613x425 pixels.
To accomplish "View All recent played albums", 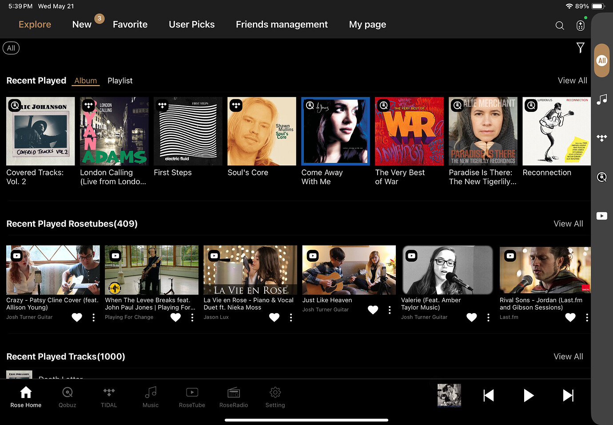I will (572, 80).
